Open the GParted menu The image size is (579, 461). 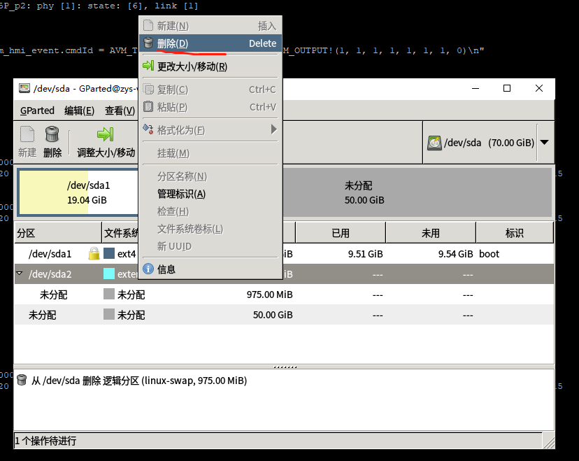click(x=37, y=111)
